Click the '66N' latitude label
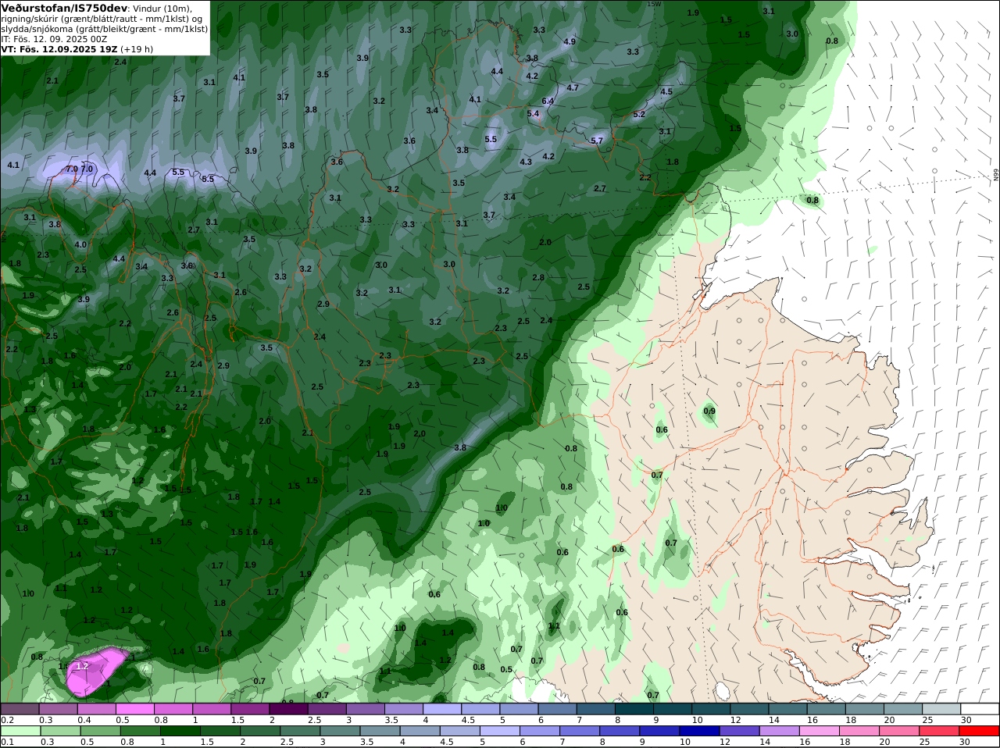1000x748 pixels. click(x=996, y=176)
